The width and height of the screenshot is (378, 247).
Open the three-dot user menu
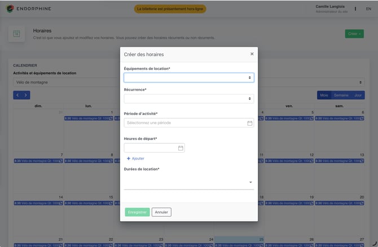coord(355,8)
